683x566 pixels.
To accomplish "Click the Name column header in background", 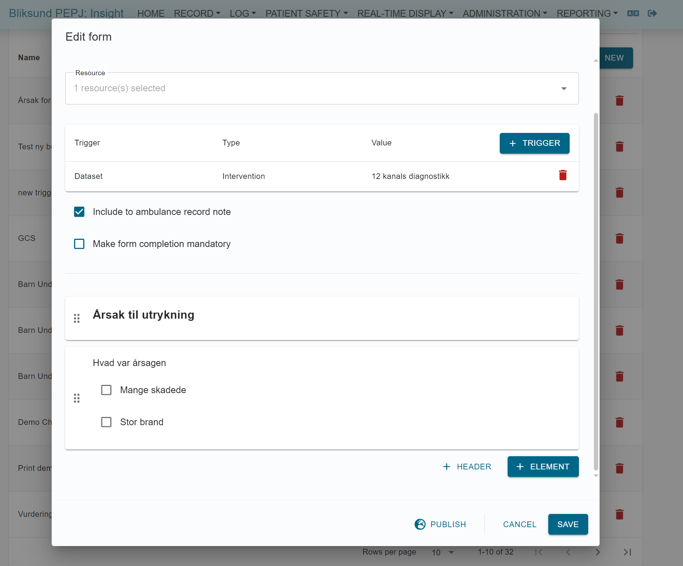I will pos(29,58).
